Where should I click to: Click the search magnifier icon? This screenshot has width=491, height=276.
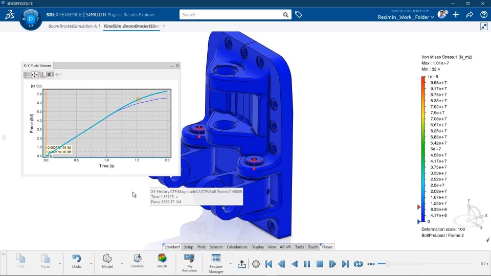[285, 15]
